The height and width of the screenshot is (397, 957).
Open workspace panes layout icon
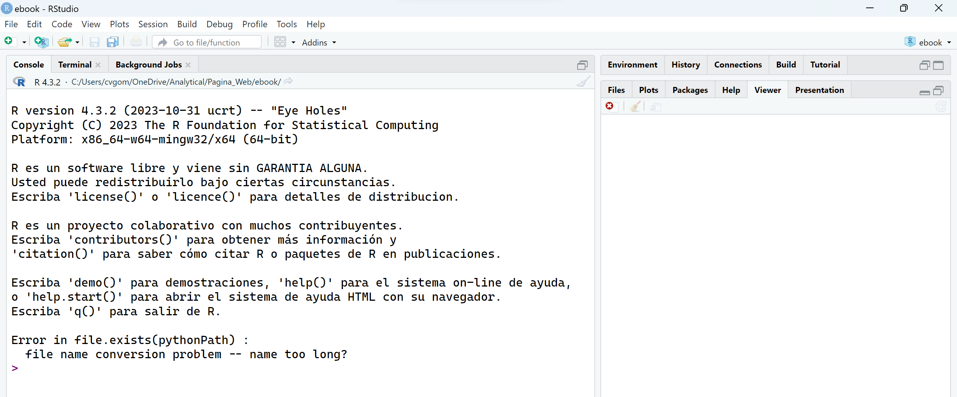click(280, 42)
